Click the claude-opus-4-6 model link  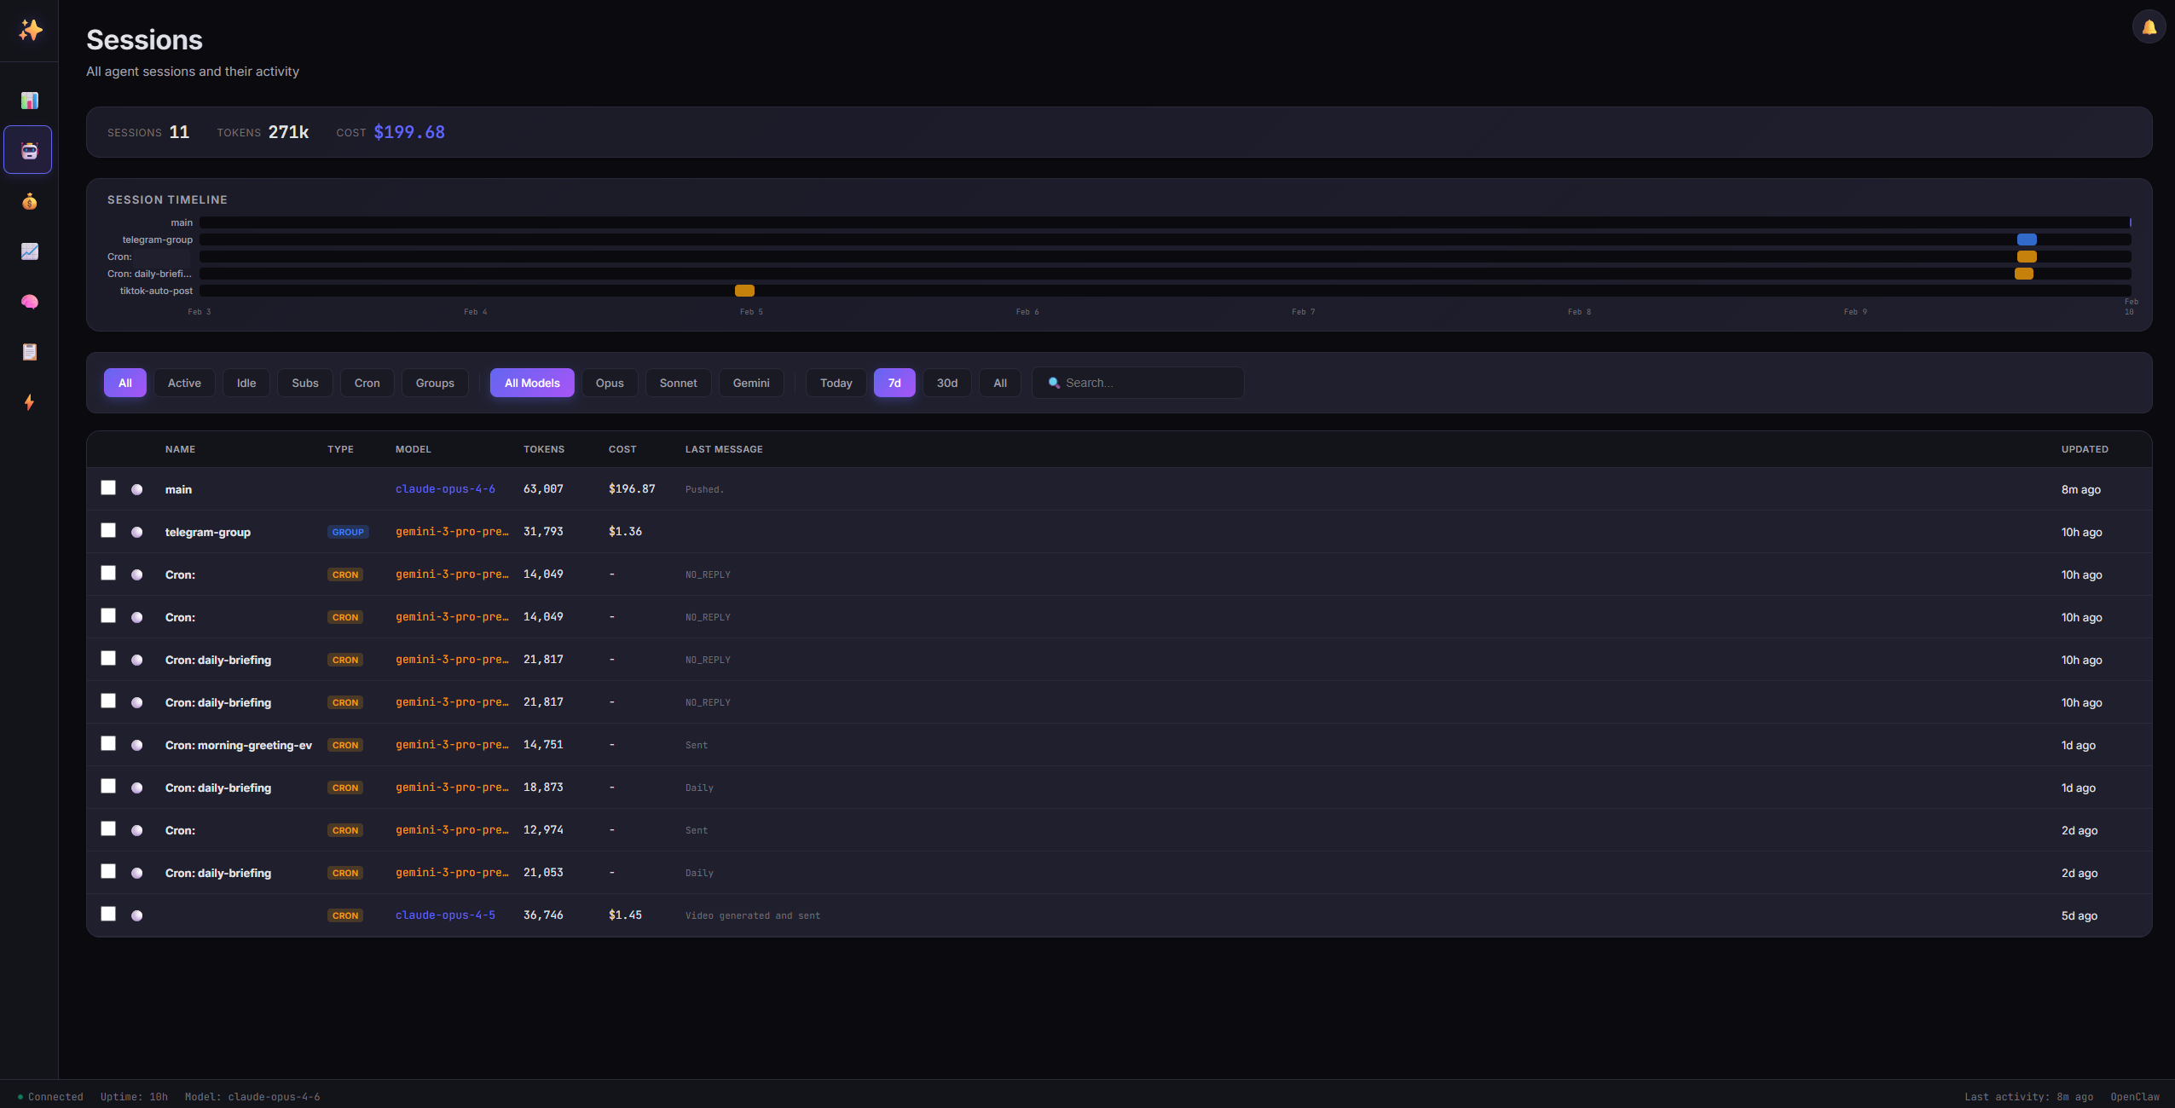point(445,489)
